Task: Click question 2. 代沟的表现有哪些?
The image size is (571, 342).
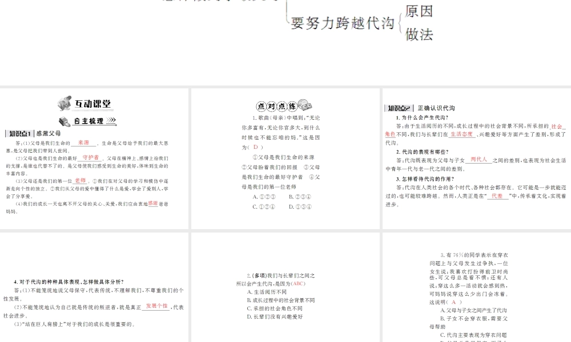Action: [423, 152]
